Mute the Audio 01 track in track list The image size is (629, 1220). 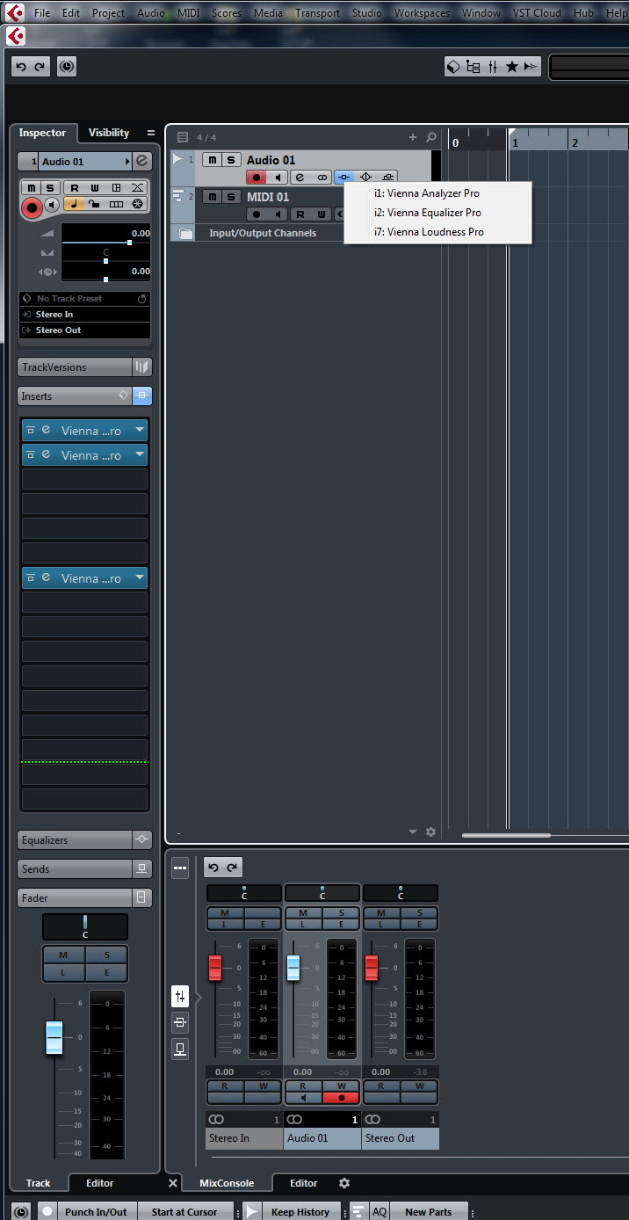click(212, 159)
